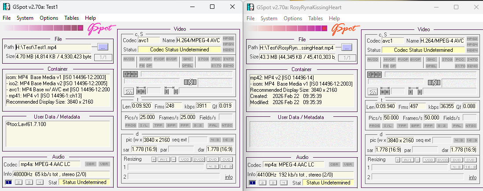Select audio stream 1 in RosyRynaKissingHeart window
Viewport: 483px width, 191px height.
pyautogui.click(x=252, y=183)
